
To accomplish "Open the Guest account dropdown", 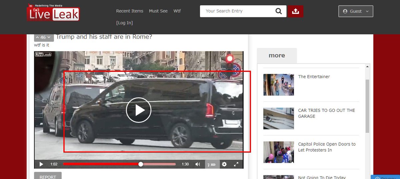I will 356,11.
